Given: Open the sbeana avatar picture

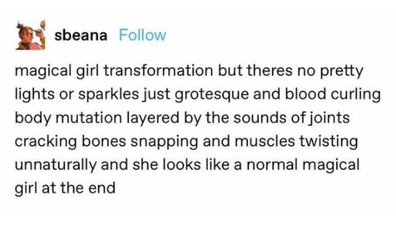Looking at the screenshot, I should pos(31,35).
